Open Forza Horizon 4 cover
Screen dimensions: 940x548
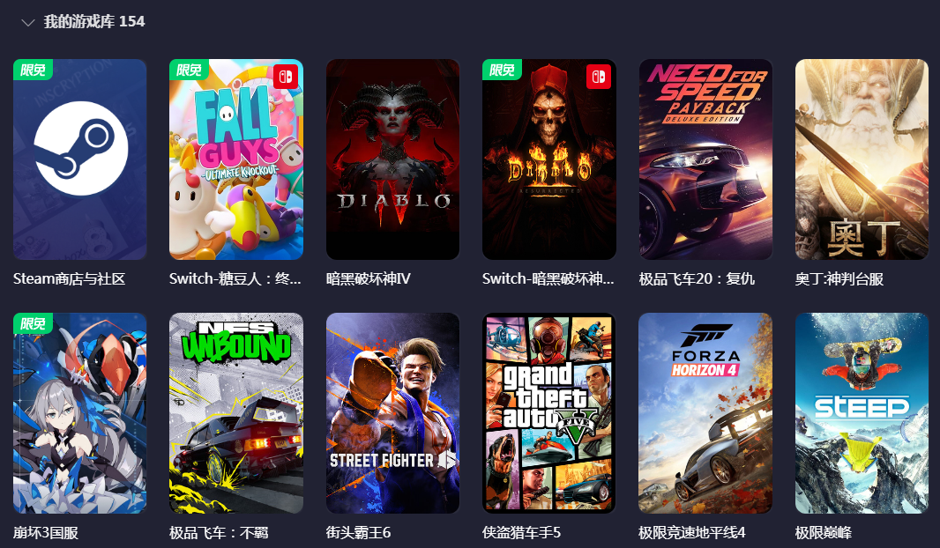pyautogui.click(x=705, y=413)
